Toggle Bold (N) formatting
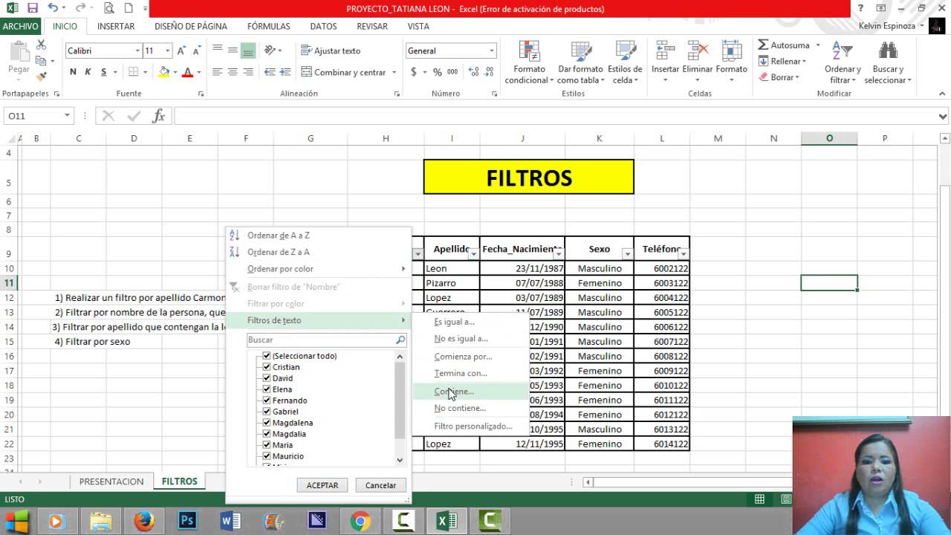 pyautogui.click(x=73, y=72)
